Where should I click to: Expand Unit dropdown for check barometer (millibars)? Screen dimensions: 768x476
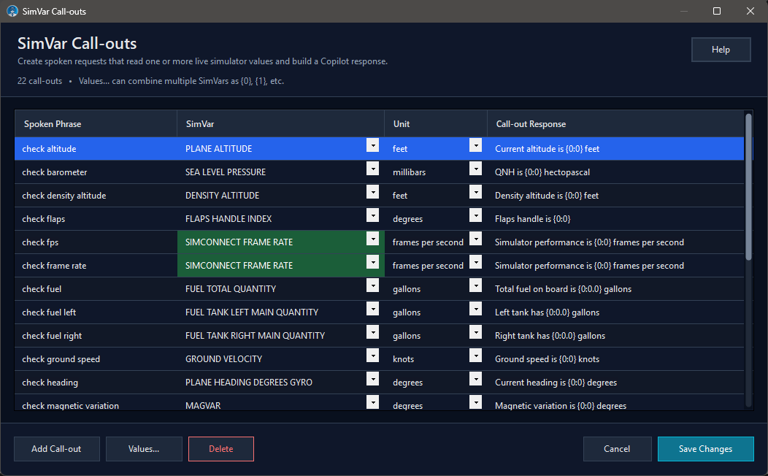[475, 169]
